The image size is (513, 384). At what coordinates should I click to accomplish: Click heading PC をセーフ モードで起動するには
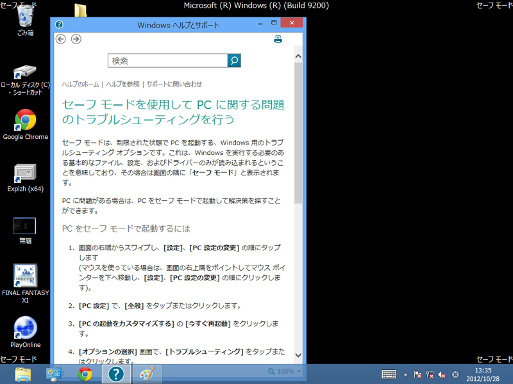click(126, 228)
